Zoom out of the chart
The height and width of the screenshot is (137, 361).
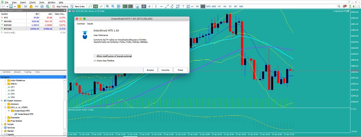113,6
